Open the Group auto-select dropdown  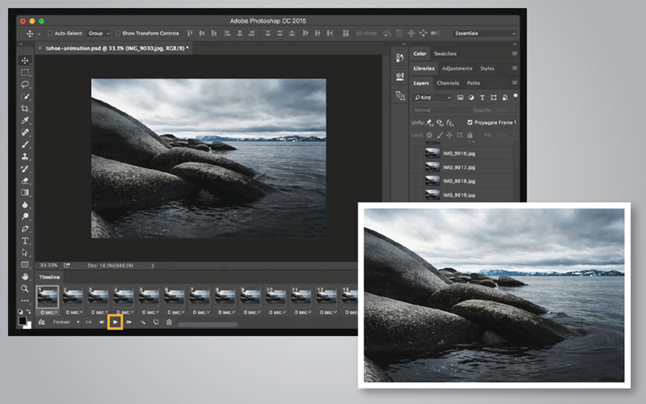click(x=99, y=33)
